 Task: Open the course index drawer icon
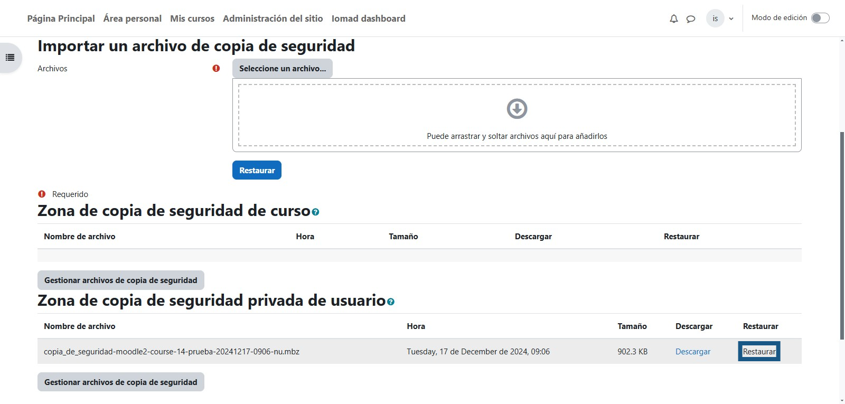10,58
